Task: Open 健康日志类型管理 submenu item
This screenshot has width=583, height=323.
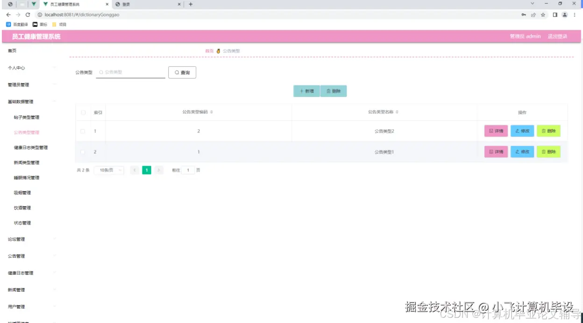Action: pos(31,148)
